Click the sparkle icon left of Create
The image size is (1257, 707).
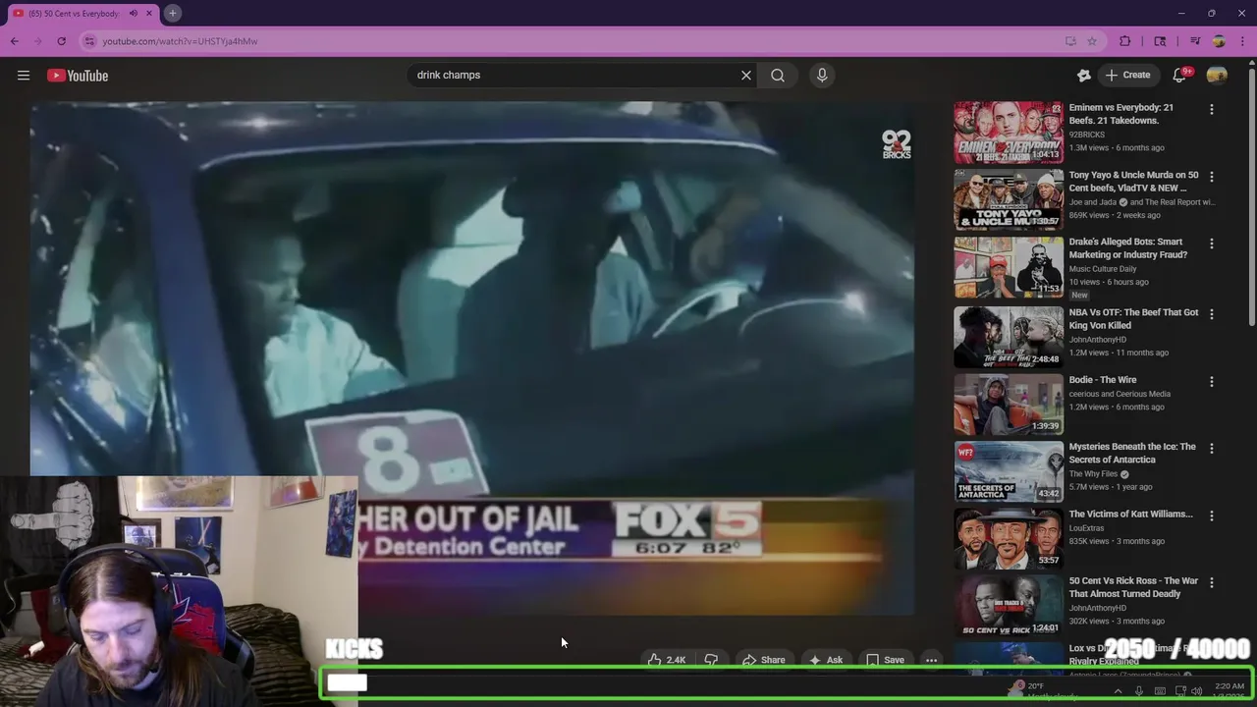coord(1084,75)
